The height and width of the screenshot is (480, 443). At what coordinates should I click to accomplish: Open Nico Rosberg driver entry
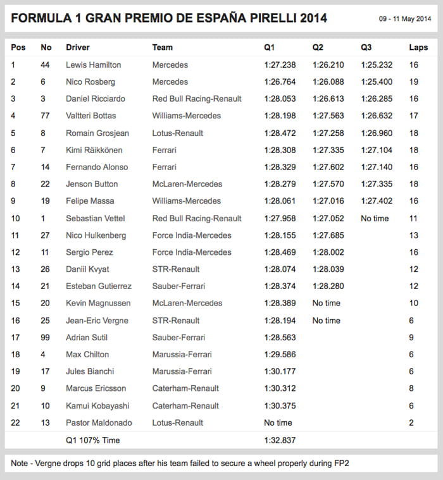[90, 82]
